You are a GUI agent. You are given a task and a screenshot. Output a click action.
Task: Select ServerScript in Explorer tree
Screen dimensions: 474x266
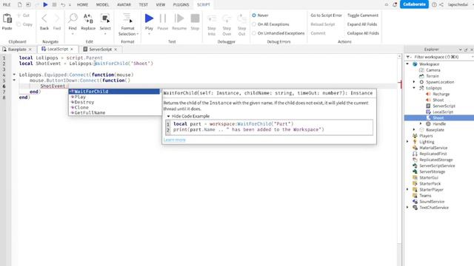444,106
